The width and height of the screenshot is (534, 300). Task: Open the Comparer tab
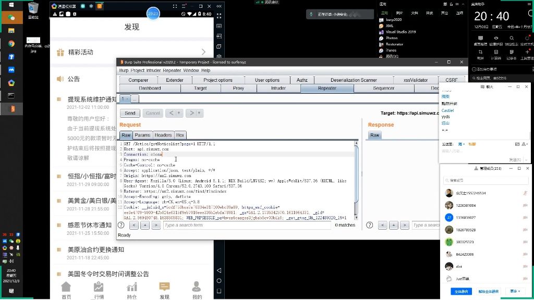pos(138,80)
